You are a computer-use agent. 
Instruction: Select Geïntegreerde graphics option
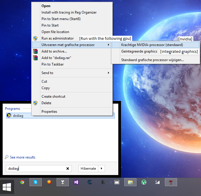tap(139, 51)
